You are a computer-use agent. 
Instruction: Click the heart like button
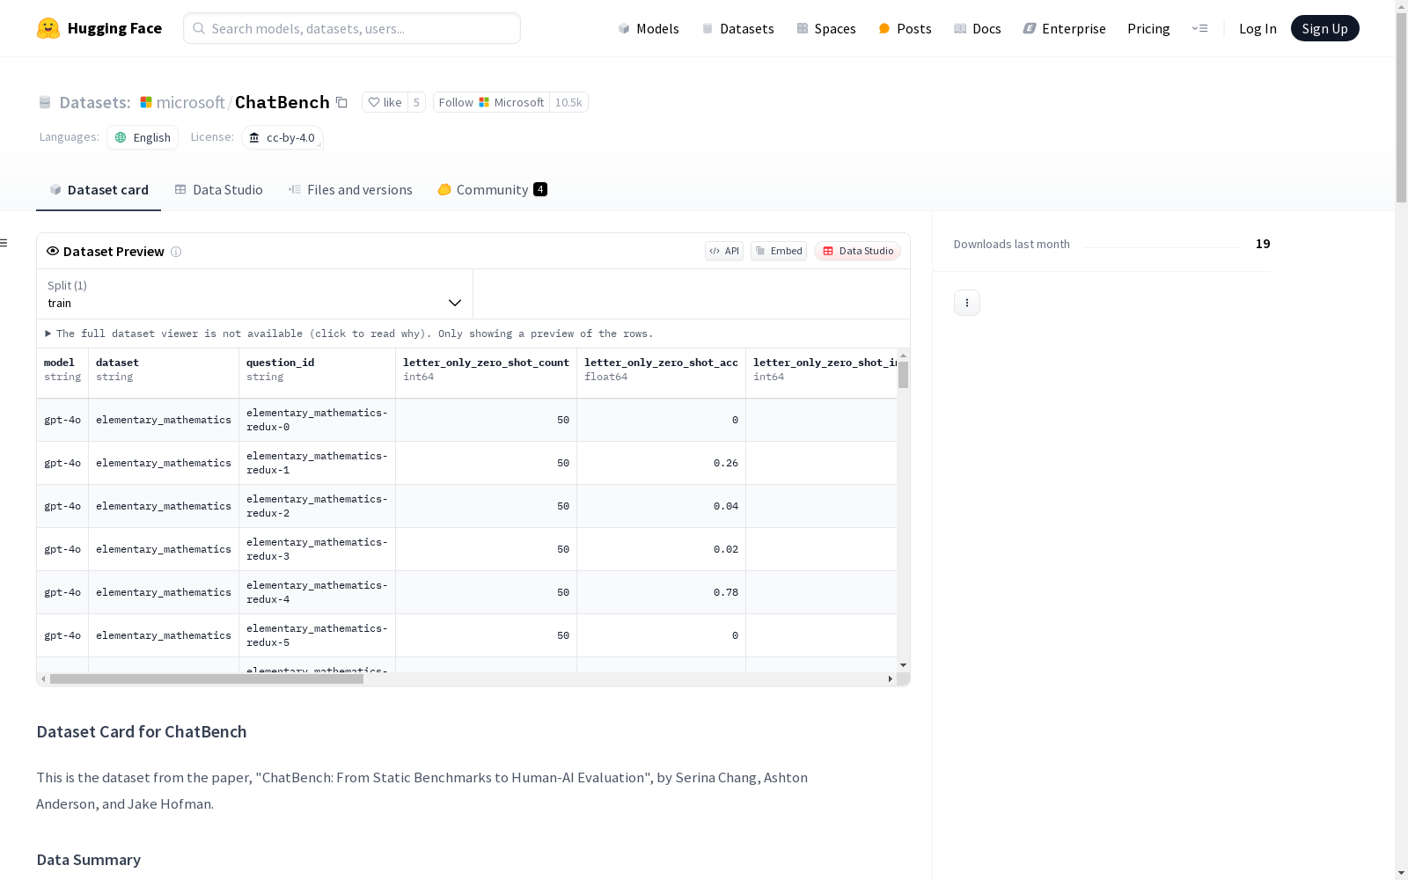pos(385,102)
